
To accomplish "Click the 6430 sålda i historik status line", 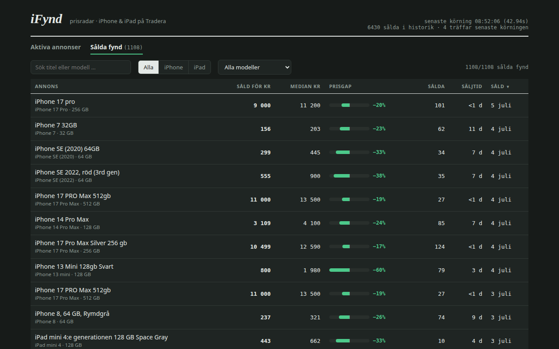I will coord(448,27).
